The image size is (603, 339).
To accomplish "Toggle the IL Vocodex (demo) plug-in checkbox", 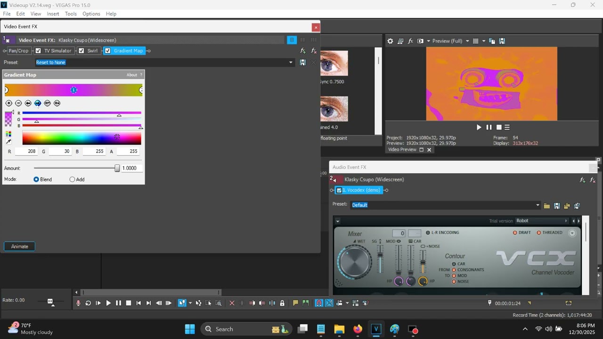I will point(339,190).
